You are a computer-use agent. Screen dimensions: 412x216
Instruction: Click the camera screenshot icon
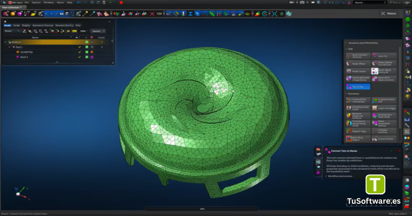tap(302, 3)
